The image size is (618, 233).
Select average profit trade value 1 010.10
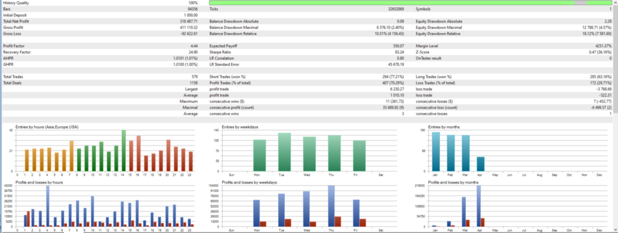coord(398,95)
